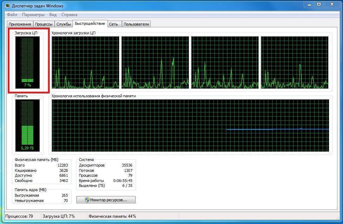The width and height of the screenshot is (343, 224).
Task: Go to the Службы tab
Action: point(63,24)
